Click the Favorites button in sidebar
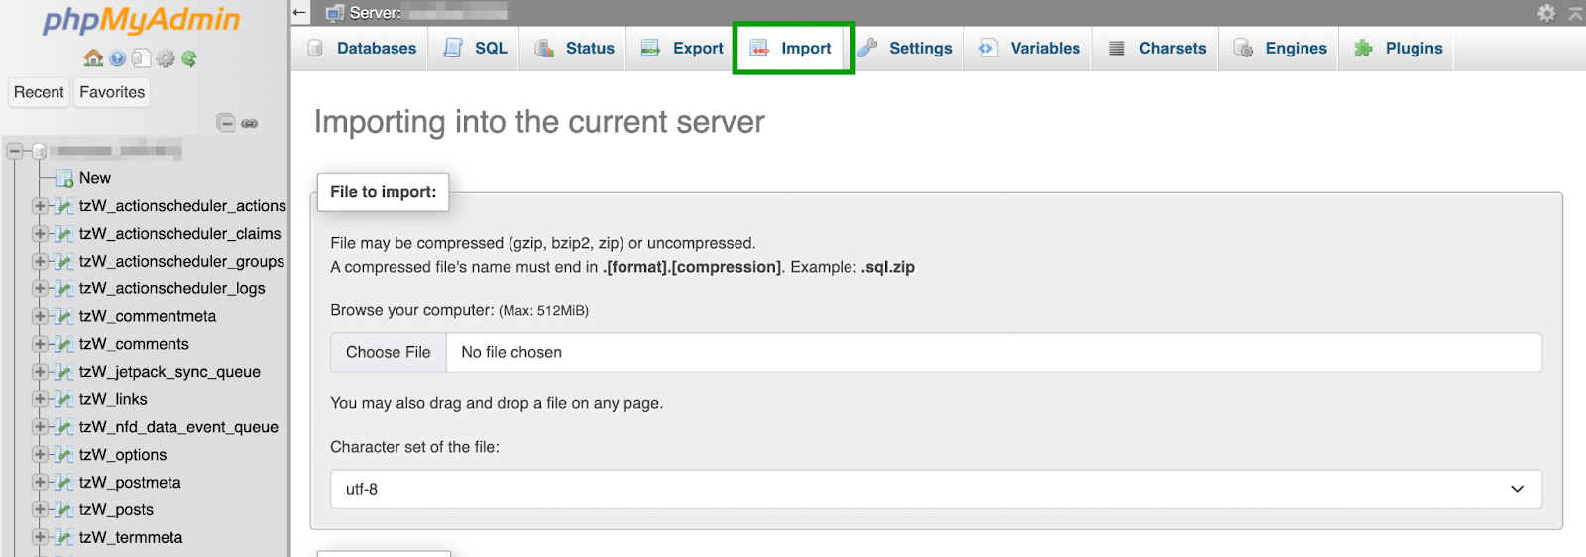The width and height of the screenshot is (1586, 557). [x=112, y=92]
